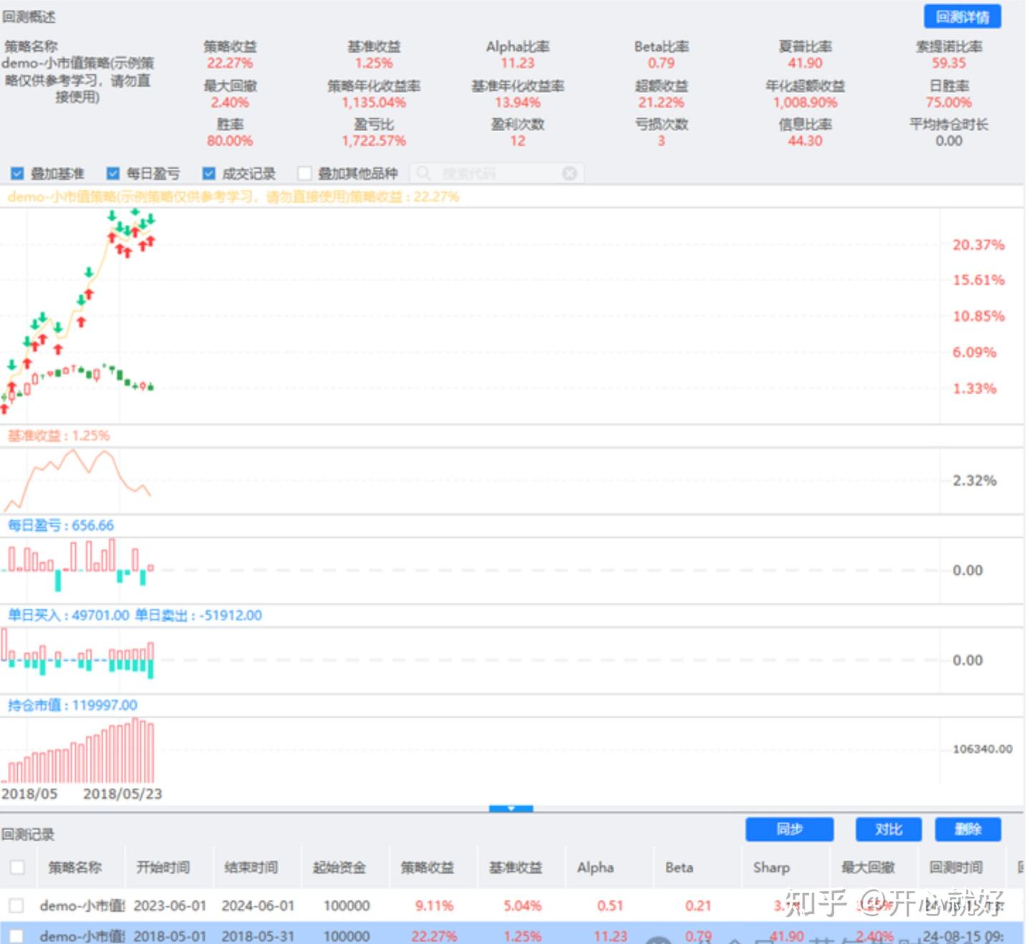Toggle the select-all checkbox in the 回测记录 table header
Image resolution: width=1031 pixels, height=944 pixels.
17,866
